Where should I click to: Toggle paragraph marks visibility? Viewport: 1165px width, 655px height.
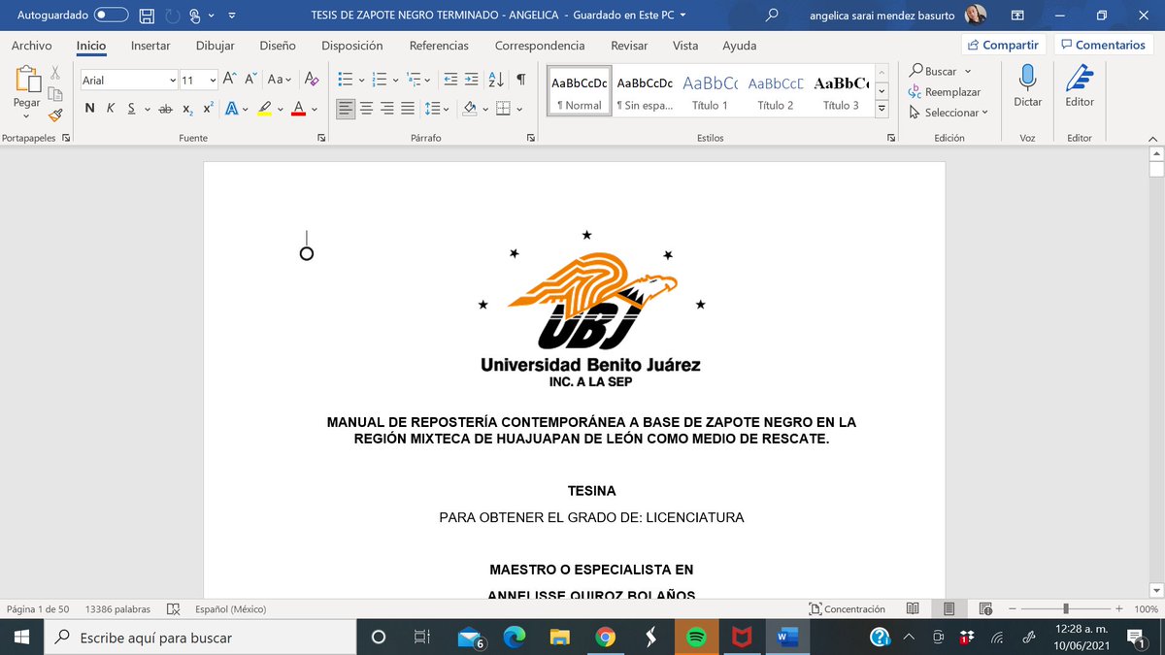(x=521, y=81)
